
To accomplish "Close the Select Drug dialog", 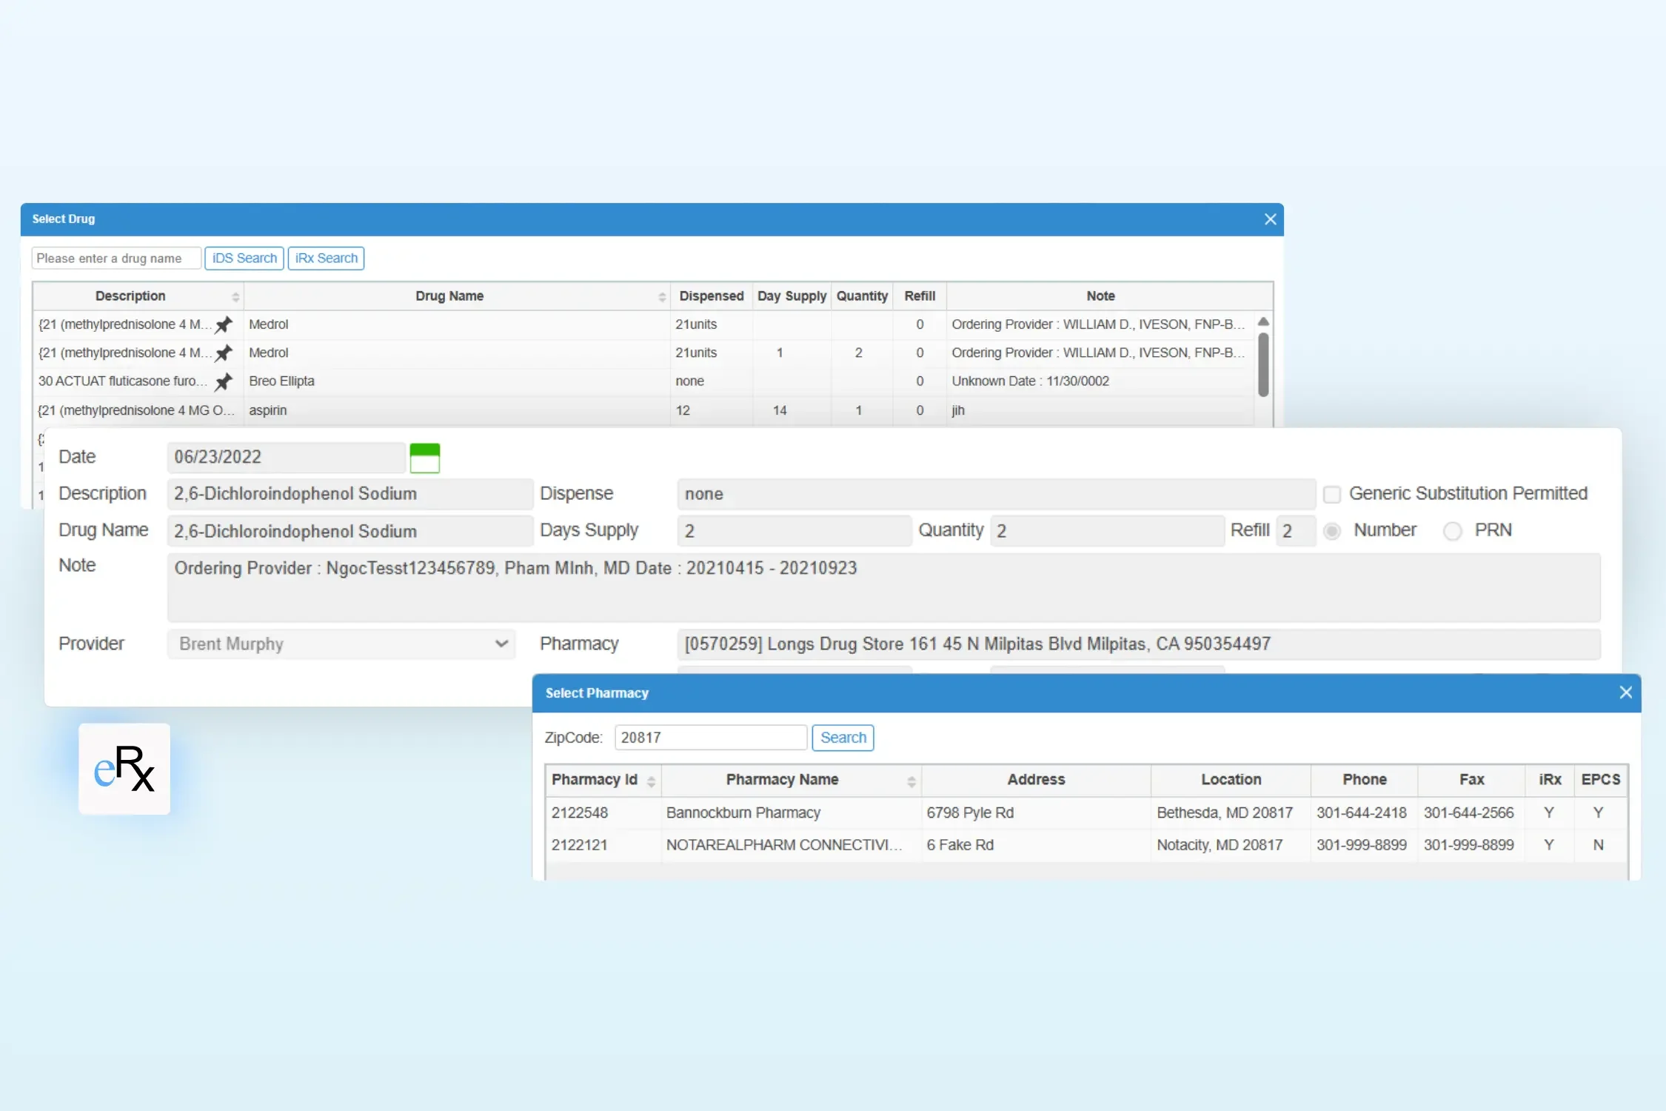I will tap(1270, 218).
